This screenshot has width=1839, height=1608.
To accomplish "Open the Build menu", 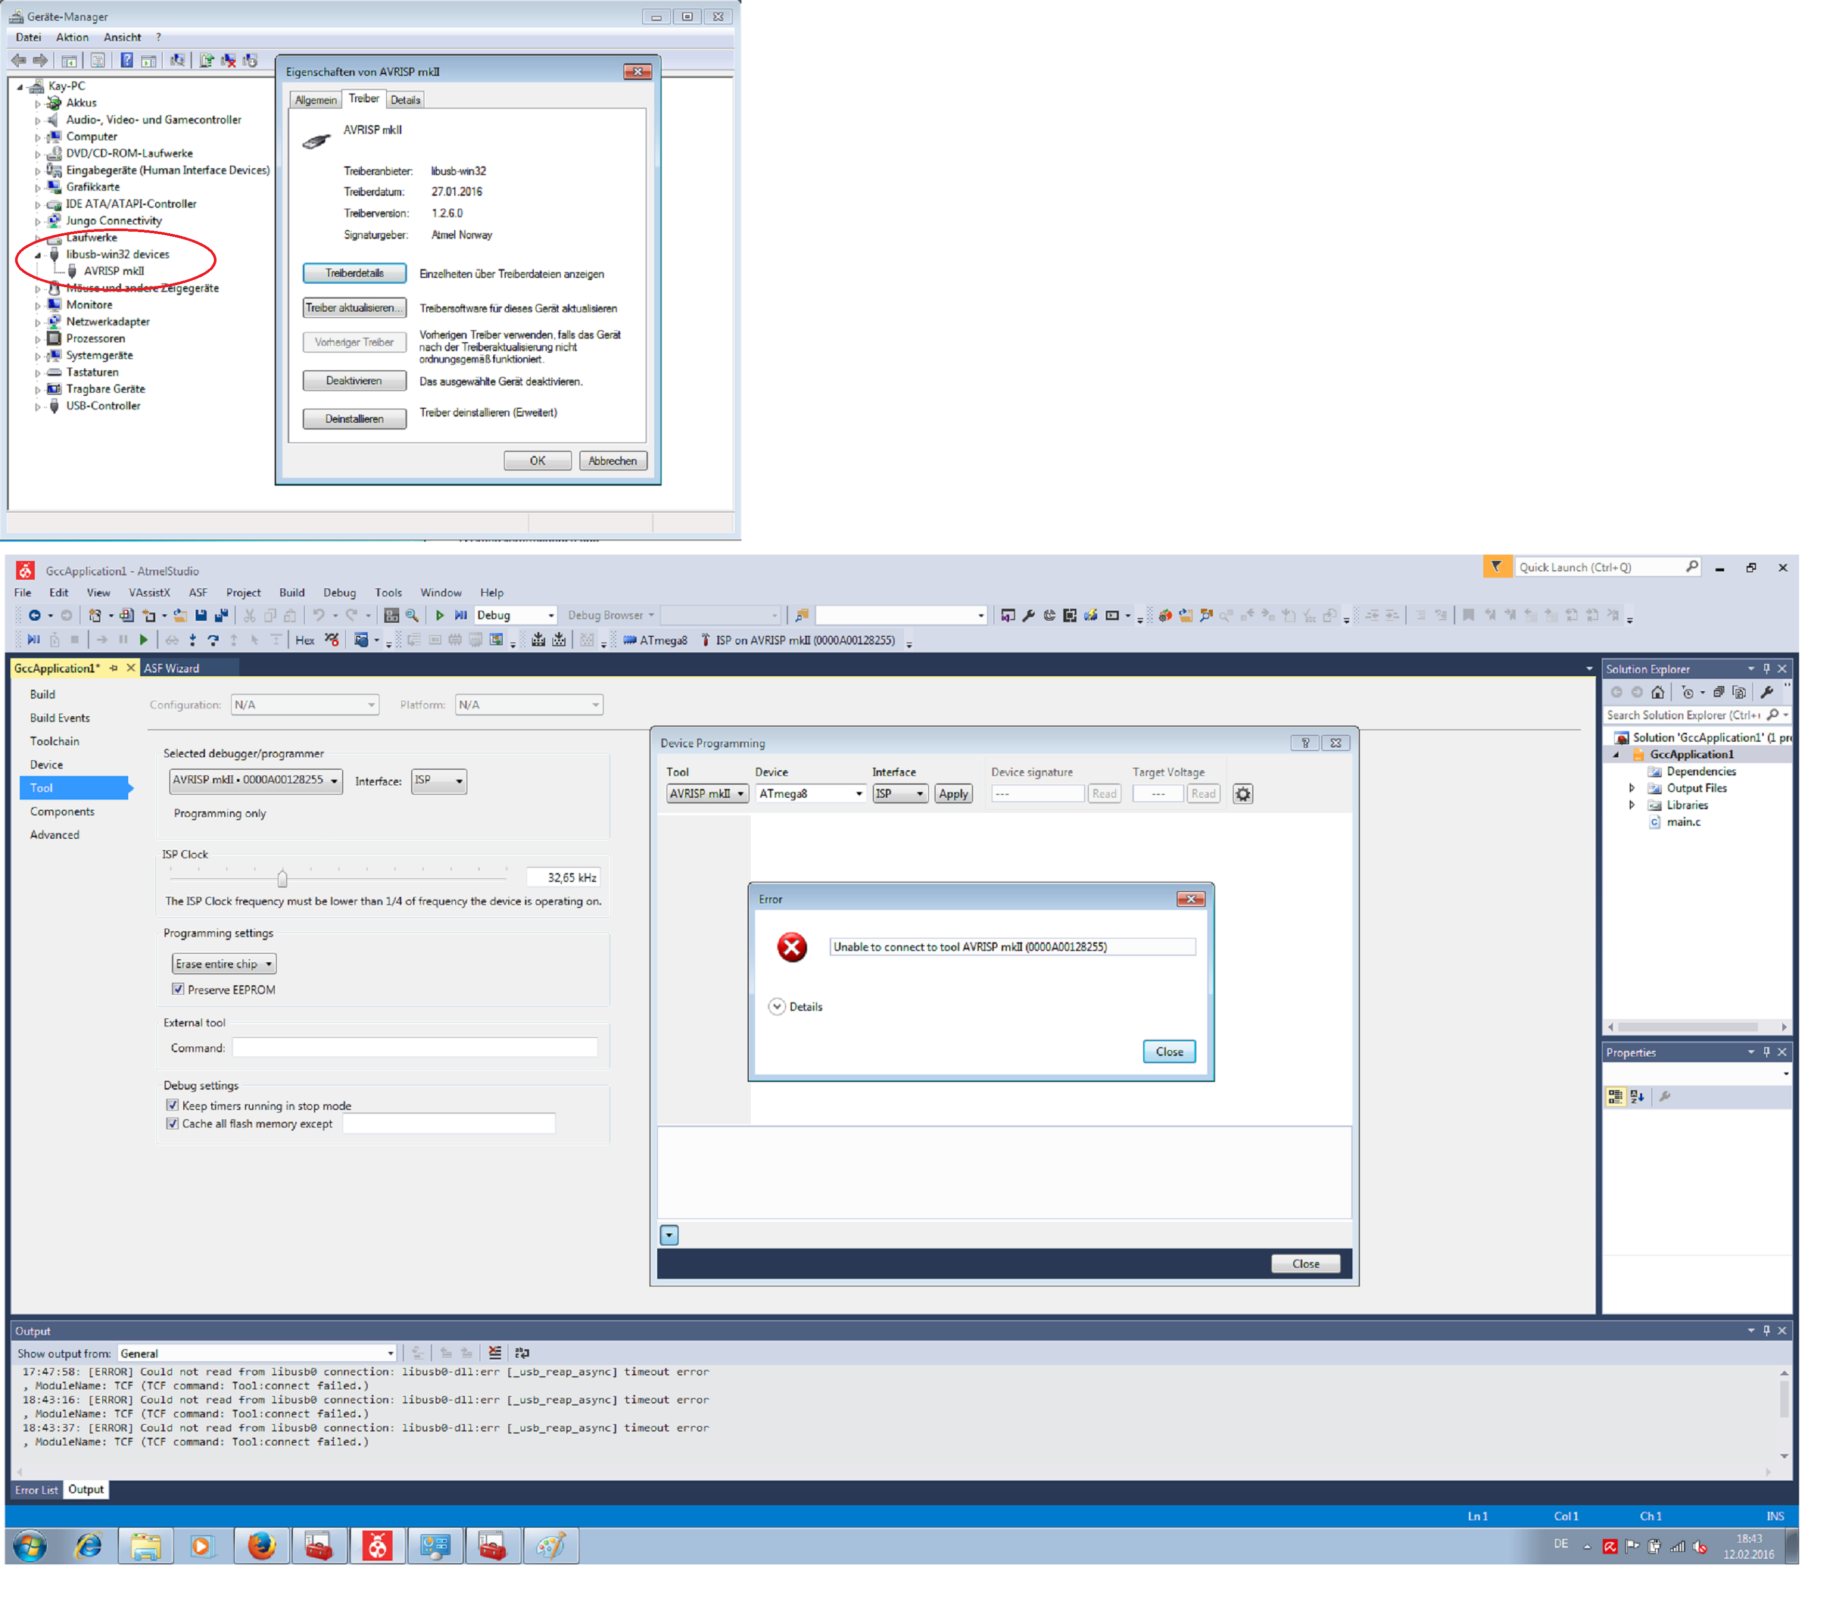I will click(x=292, y=592).
